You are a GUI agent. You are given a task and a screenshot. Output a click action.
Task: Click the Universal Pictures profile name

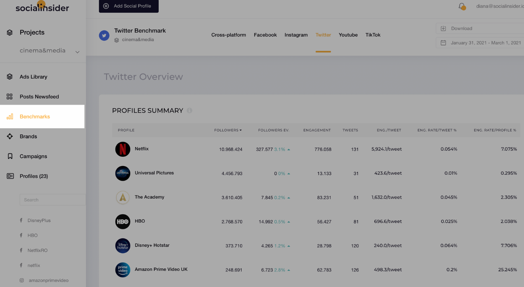tap(154, 173)
